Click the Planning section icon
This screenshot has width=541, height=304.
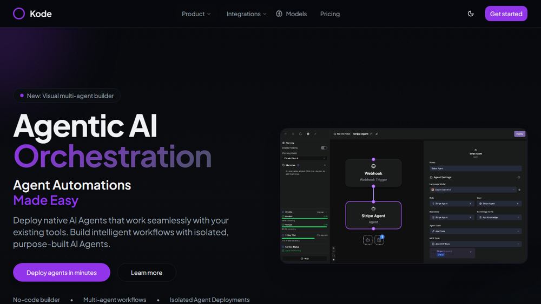point(283,143)
